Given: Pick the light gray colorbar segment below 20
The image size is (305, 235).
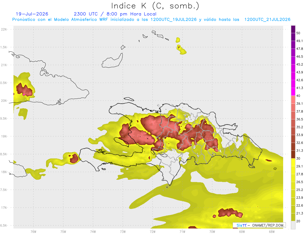Looking at the screenshot, I should 293,225.
